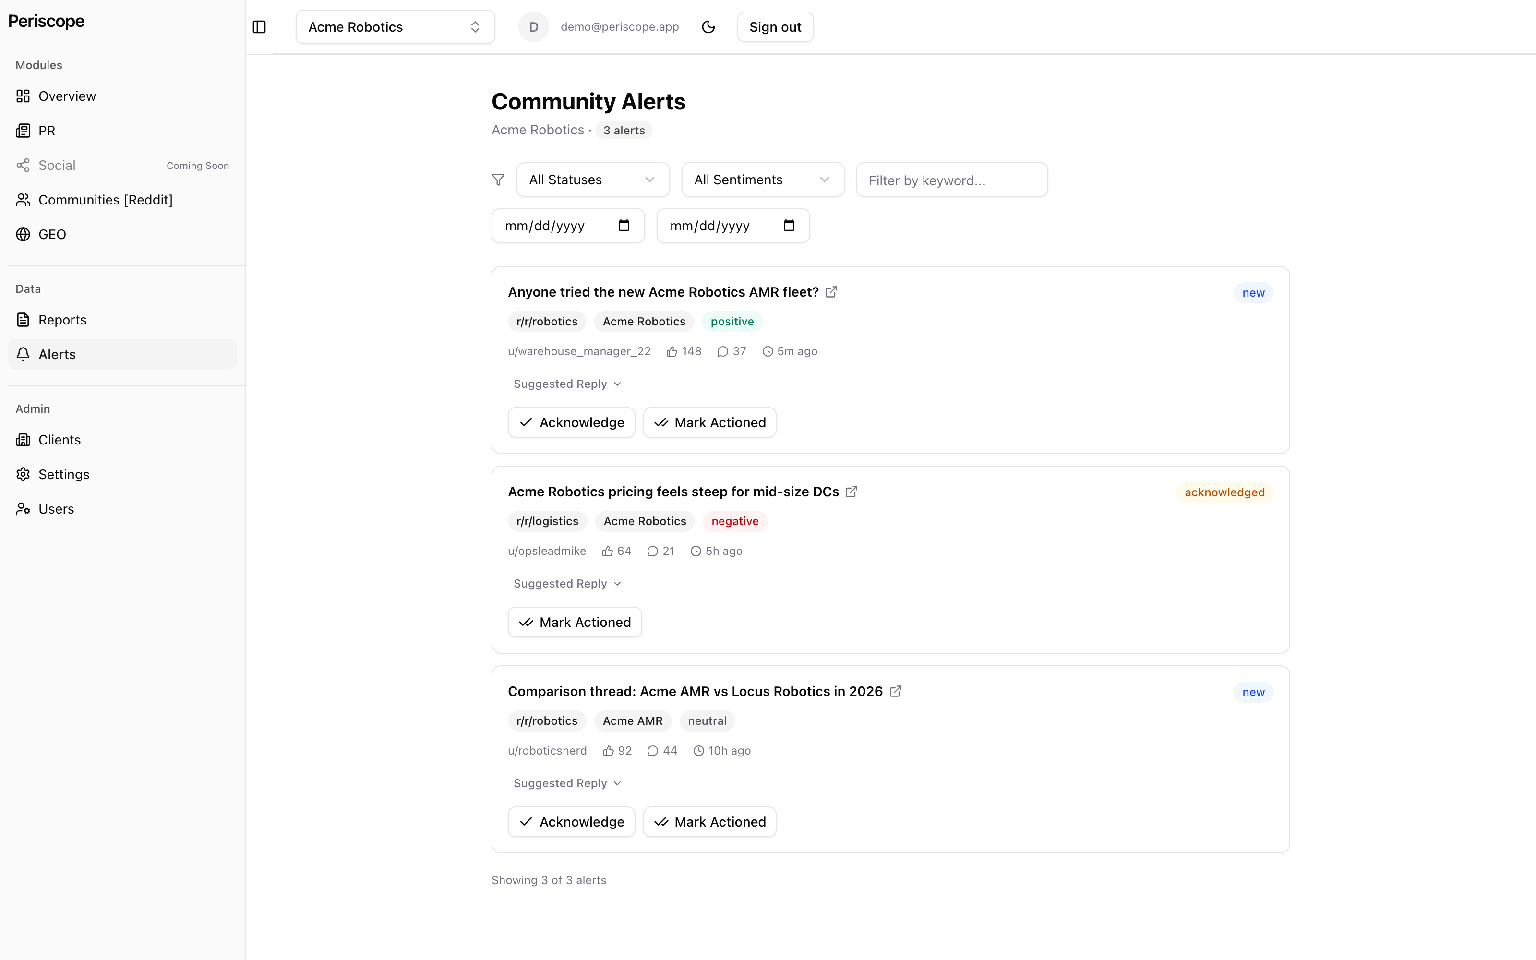Click author u/opsleadmike
Viewport: 1536px width, 960px height.
[x=547, y=551]
